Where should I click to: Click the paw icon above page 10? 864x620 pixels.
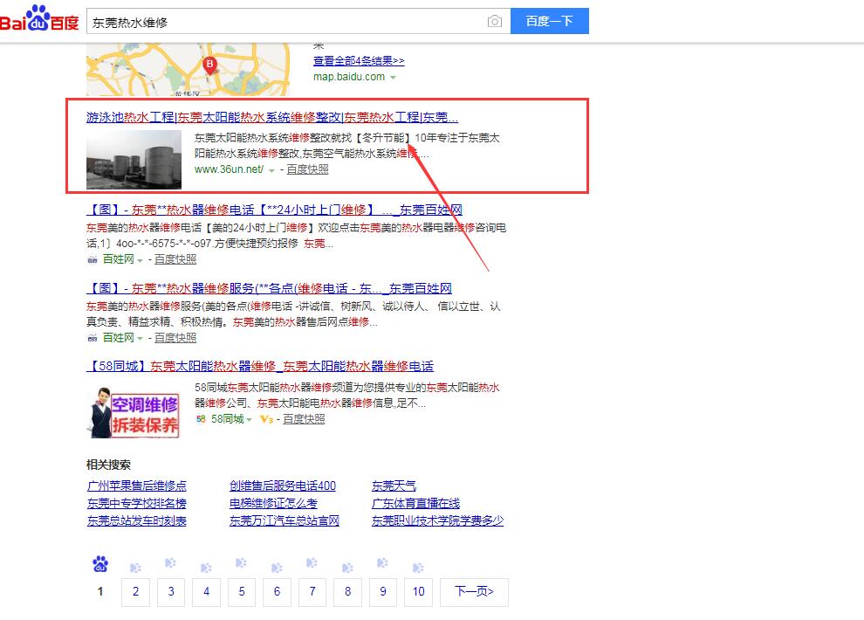point(418,566)
